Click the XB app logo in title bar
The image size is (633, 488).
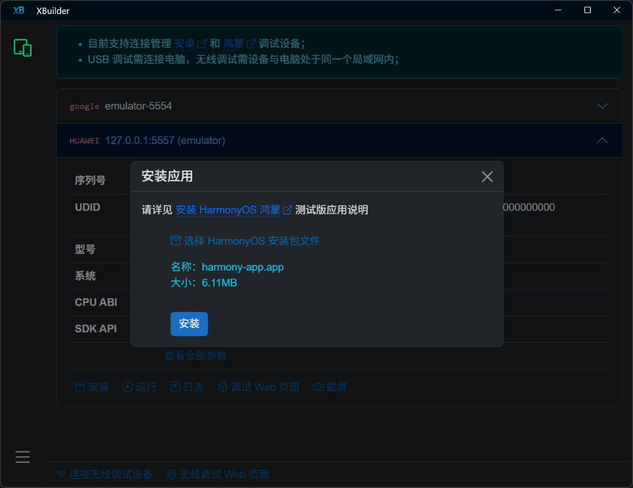point(19,11)
